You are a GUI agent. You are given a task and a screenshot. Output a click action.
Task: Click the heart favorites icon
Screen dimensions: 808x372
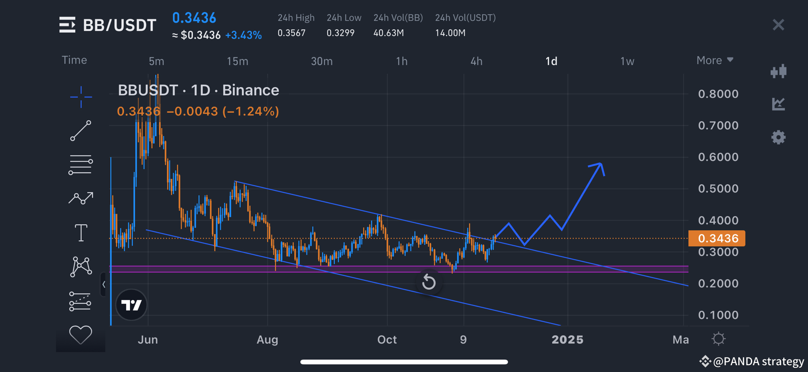tap(81, 335)
